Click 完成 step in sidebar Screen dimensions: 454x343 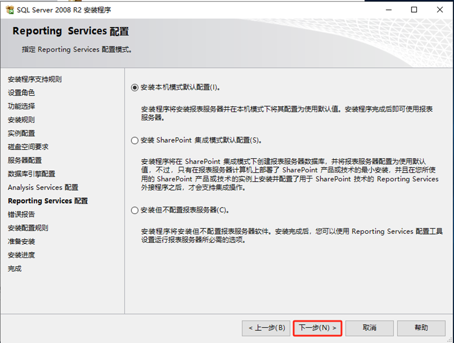coord(15,268)
